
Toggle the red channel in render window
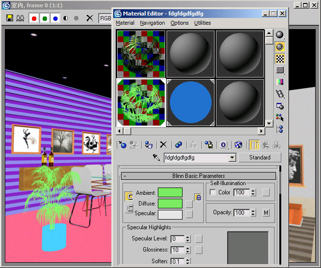click(x=34, y=18)
